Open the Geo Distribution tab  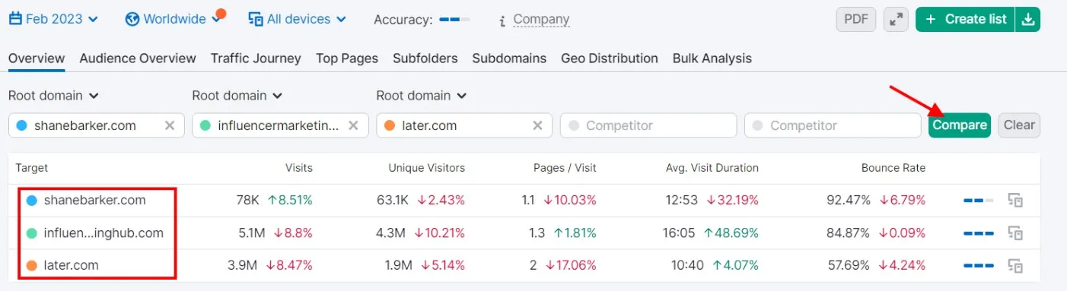(610, 59)
